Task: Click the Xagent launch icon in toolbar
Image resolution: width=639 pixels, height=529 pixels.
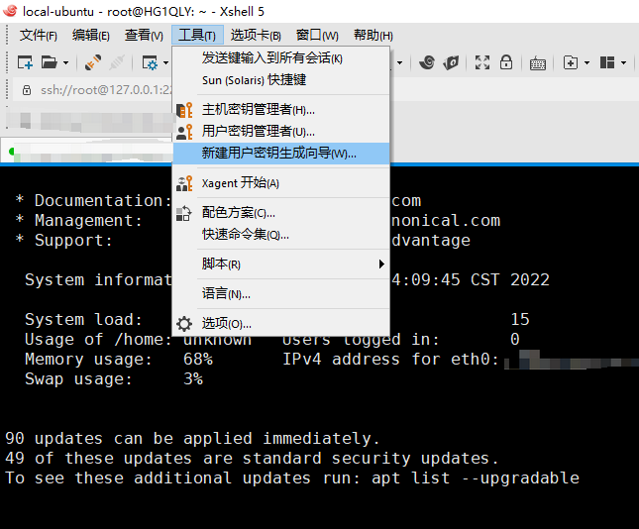Action: tap(451, 62)
